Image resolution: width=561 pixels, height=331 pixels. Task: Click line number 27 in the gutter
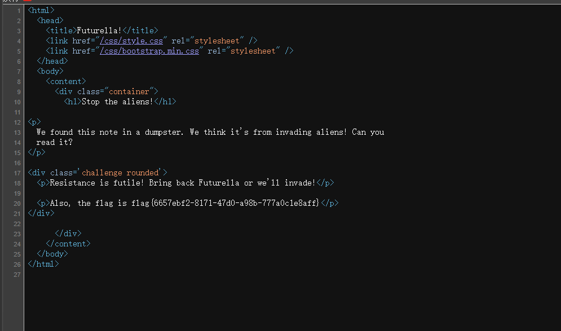coord(17,275)
